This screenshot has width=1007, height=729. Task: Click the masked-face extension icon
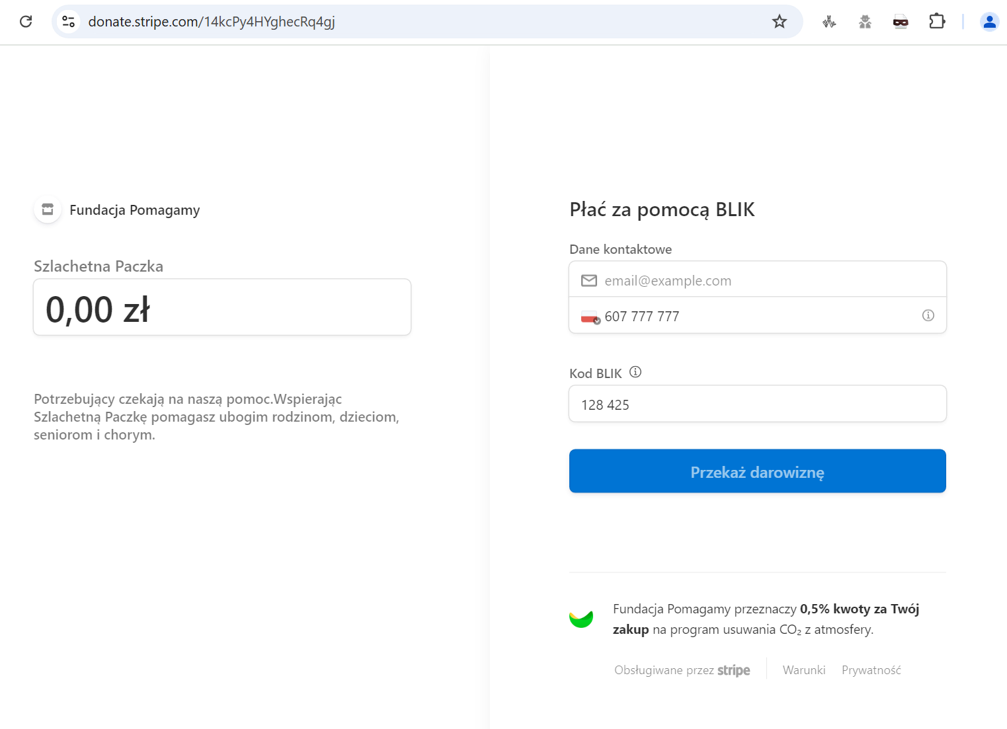pos(901,21)
